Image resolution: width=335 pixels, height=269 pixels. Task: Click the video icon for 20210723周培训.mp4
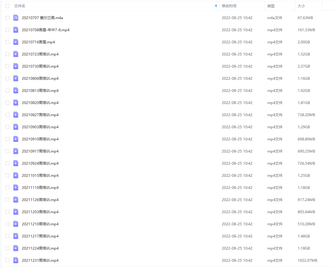(15, 54)
